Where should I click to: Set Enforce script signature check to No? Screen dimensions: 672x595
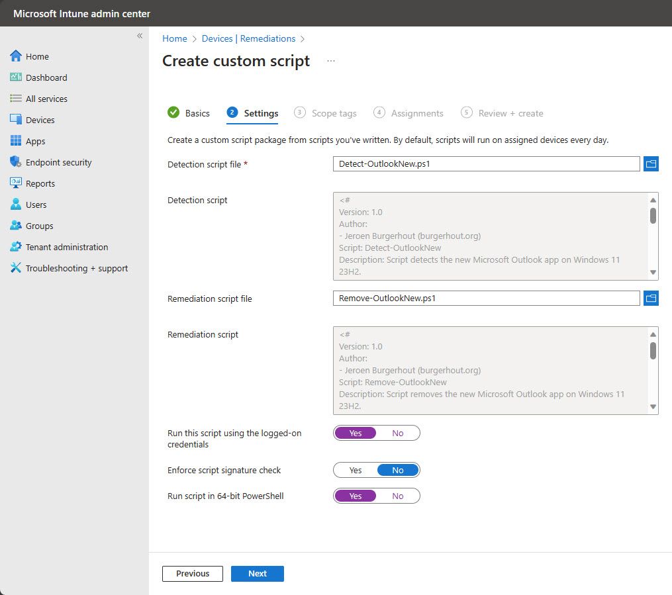pos(398,471)
